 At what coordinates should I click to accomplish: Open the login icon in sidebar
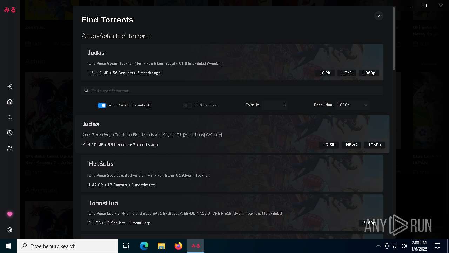10,86
